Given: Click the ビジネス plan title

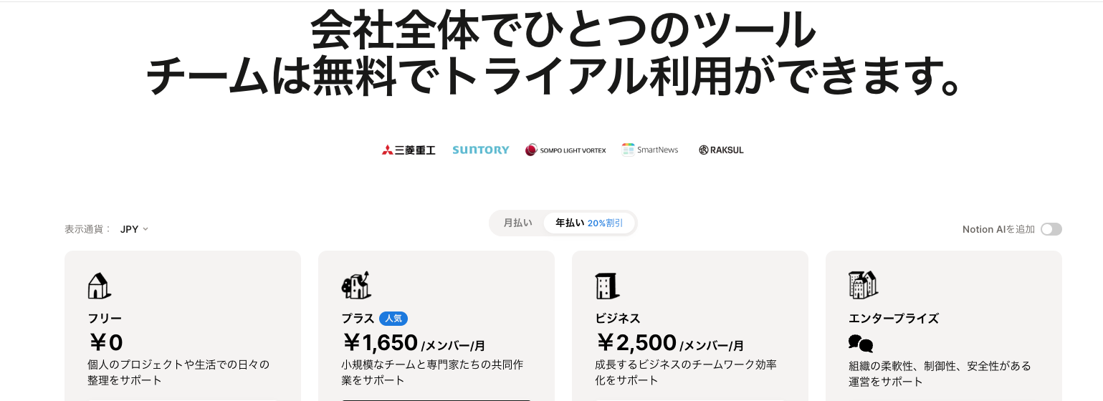Looking at the screenshot, I should point(618,319).
